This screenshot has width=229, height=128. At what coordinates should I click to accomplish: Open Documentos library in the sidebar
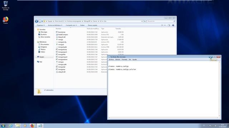pos(45,44)
